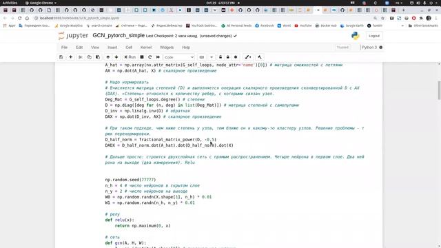The height and width of the screenshot is (248, 441).
Task: Cut the selected cells with the scissors icon
Action: 81,57
